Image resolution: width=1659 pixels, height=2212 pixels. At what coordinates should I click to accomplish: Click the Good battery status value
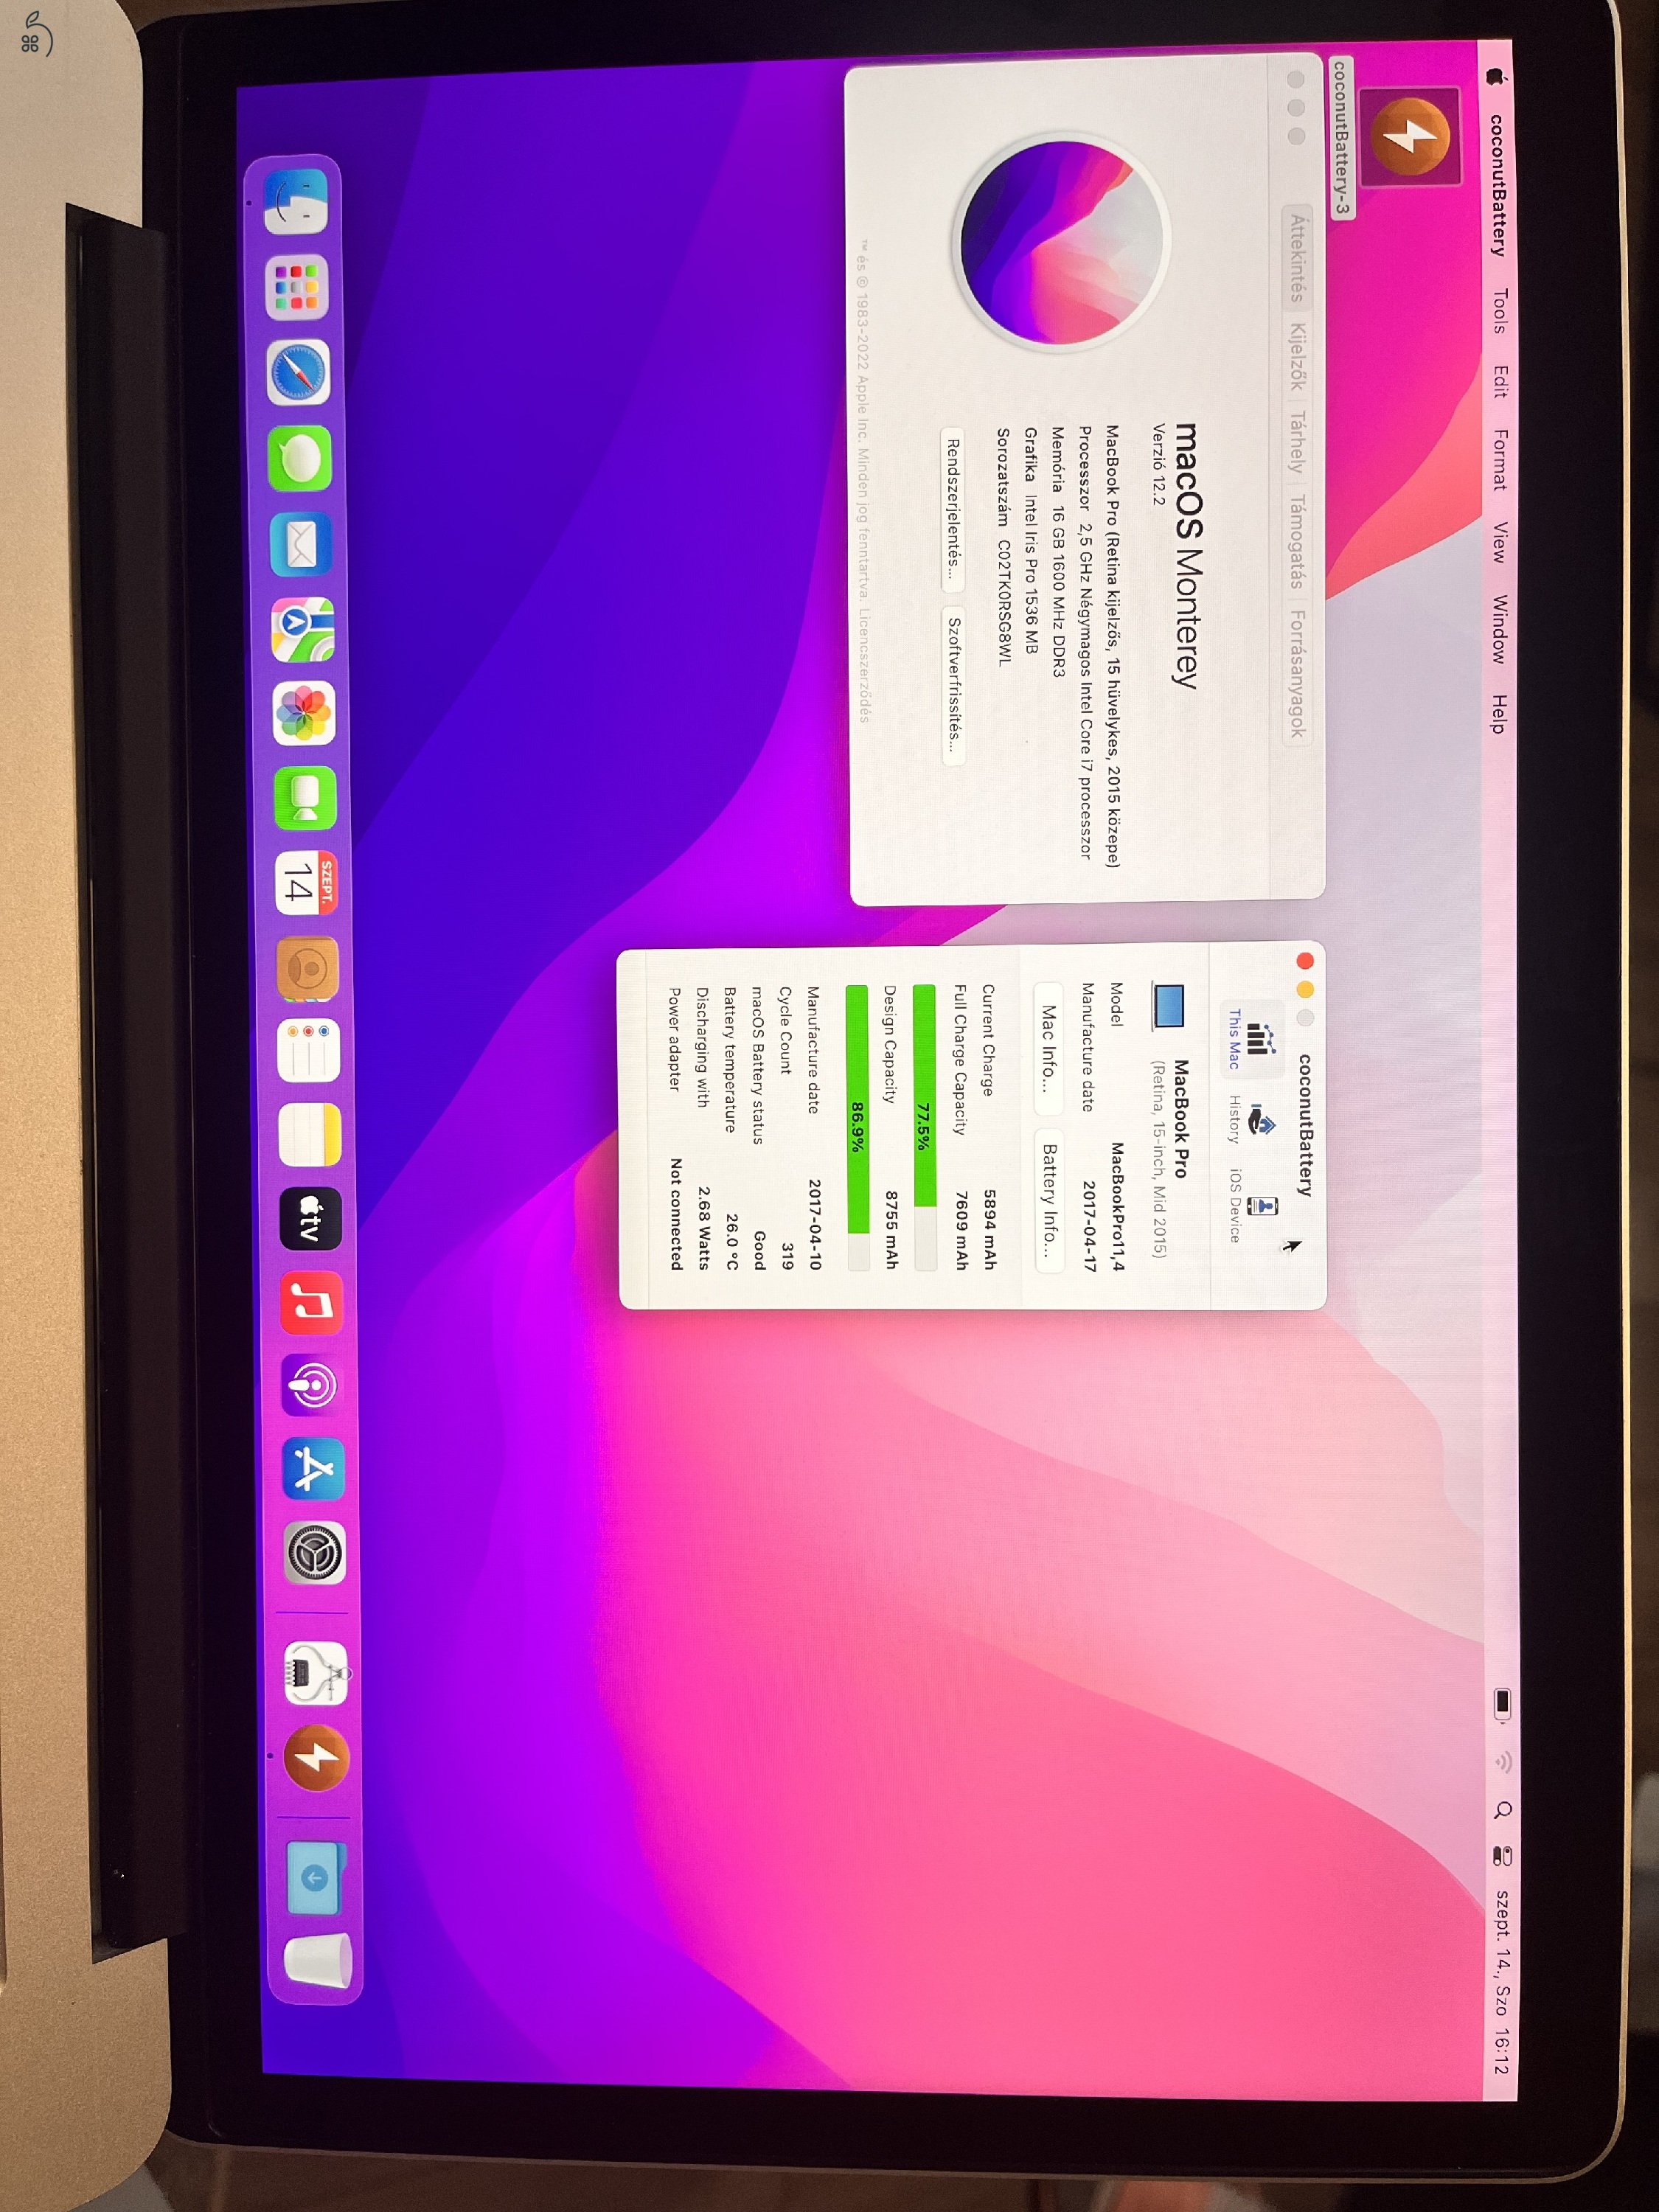[x=759, y=1250]
